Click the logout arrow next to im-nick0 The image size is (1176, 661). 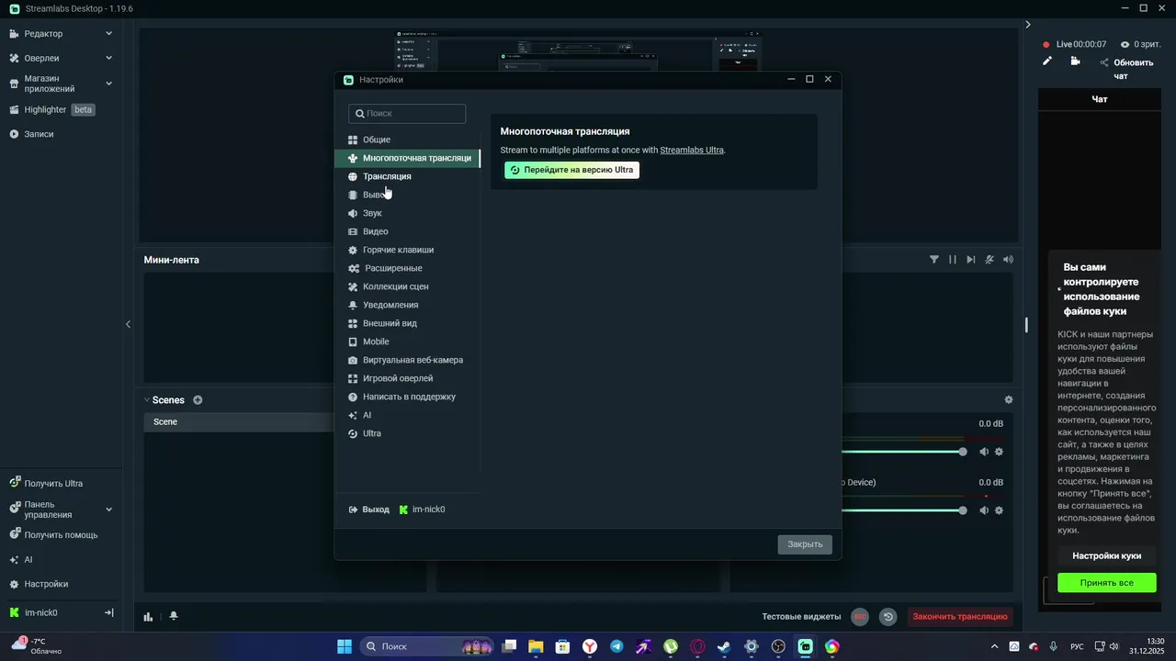tap(108, 612)
